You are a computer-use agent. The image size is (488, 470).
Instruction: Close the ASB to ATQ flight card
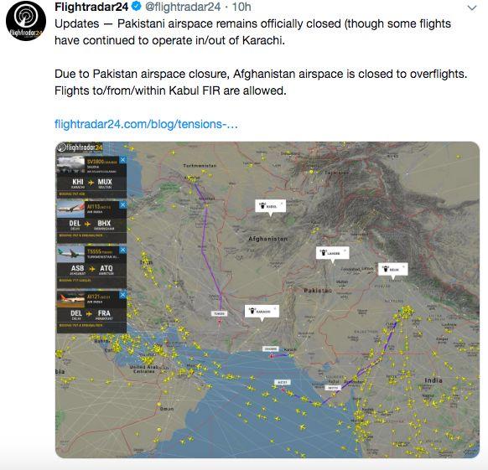[123, 250]
